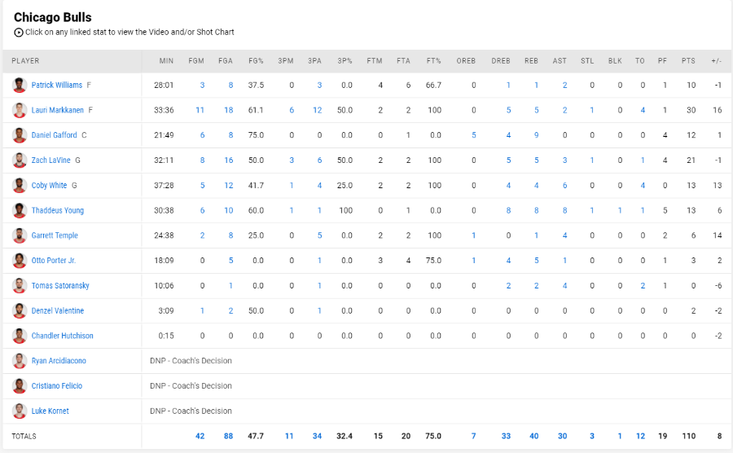
Task: View Daniel Gafford's 5 offensive rebounds
Action: click(x=473, y=135)
